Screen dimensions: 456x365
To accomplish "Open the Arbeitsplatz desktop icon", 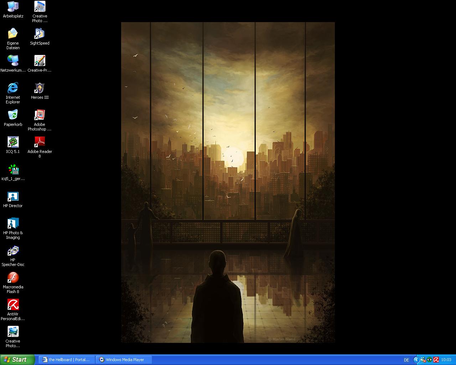I will 13,7.
